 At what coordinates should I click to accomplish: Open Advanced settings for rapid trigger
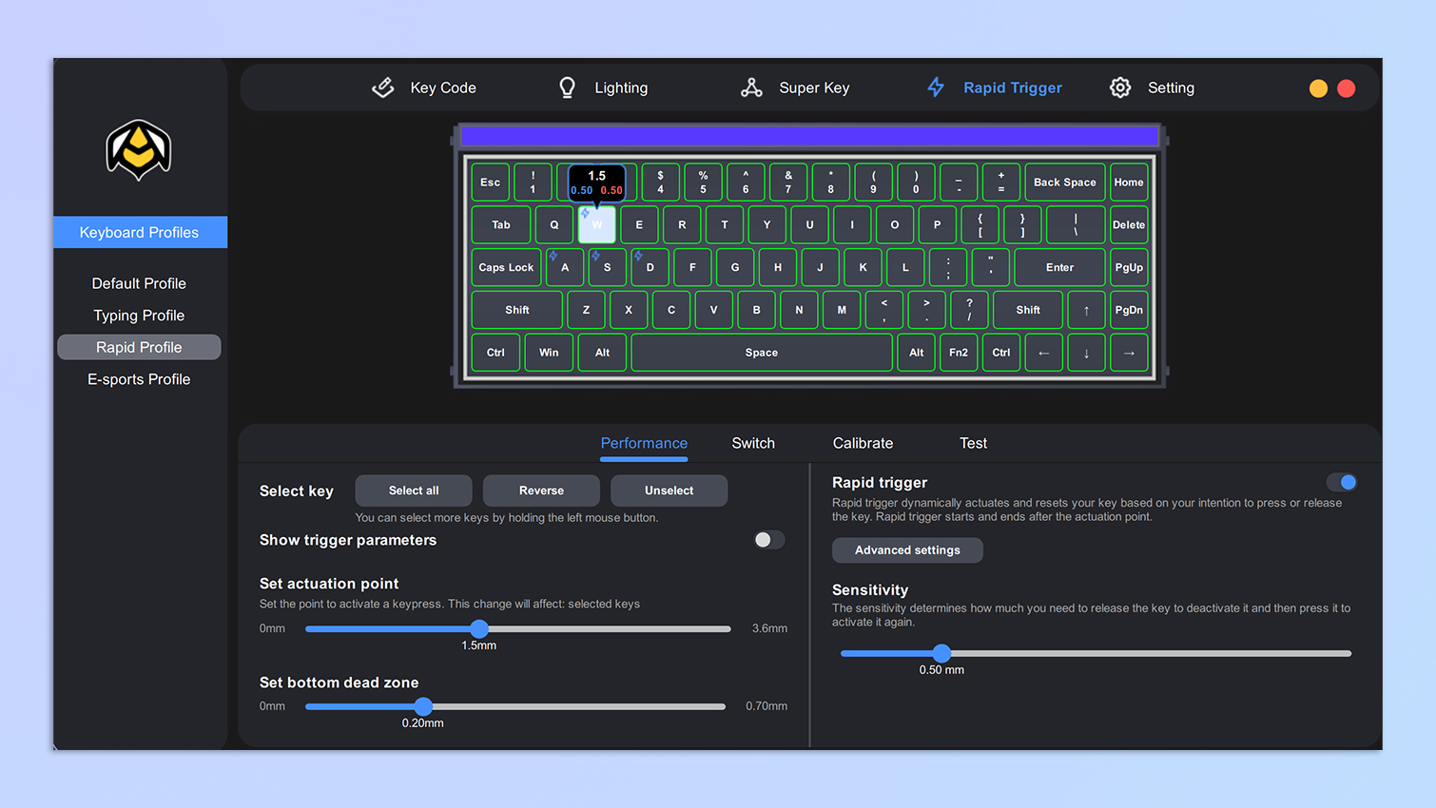(907, 550)
